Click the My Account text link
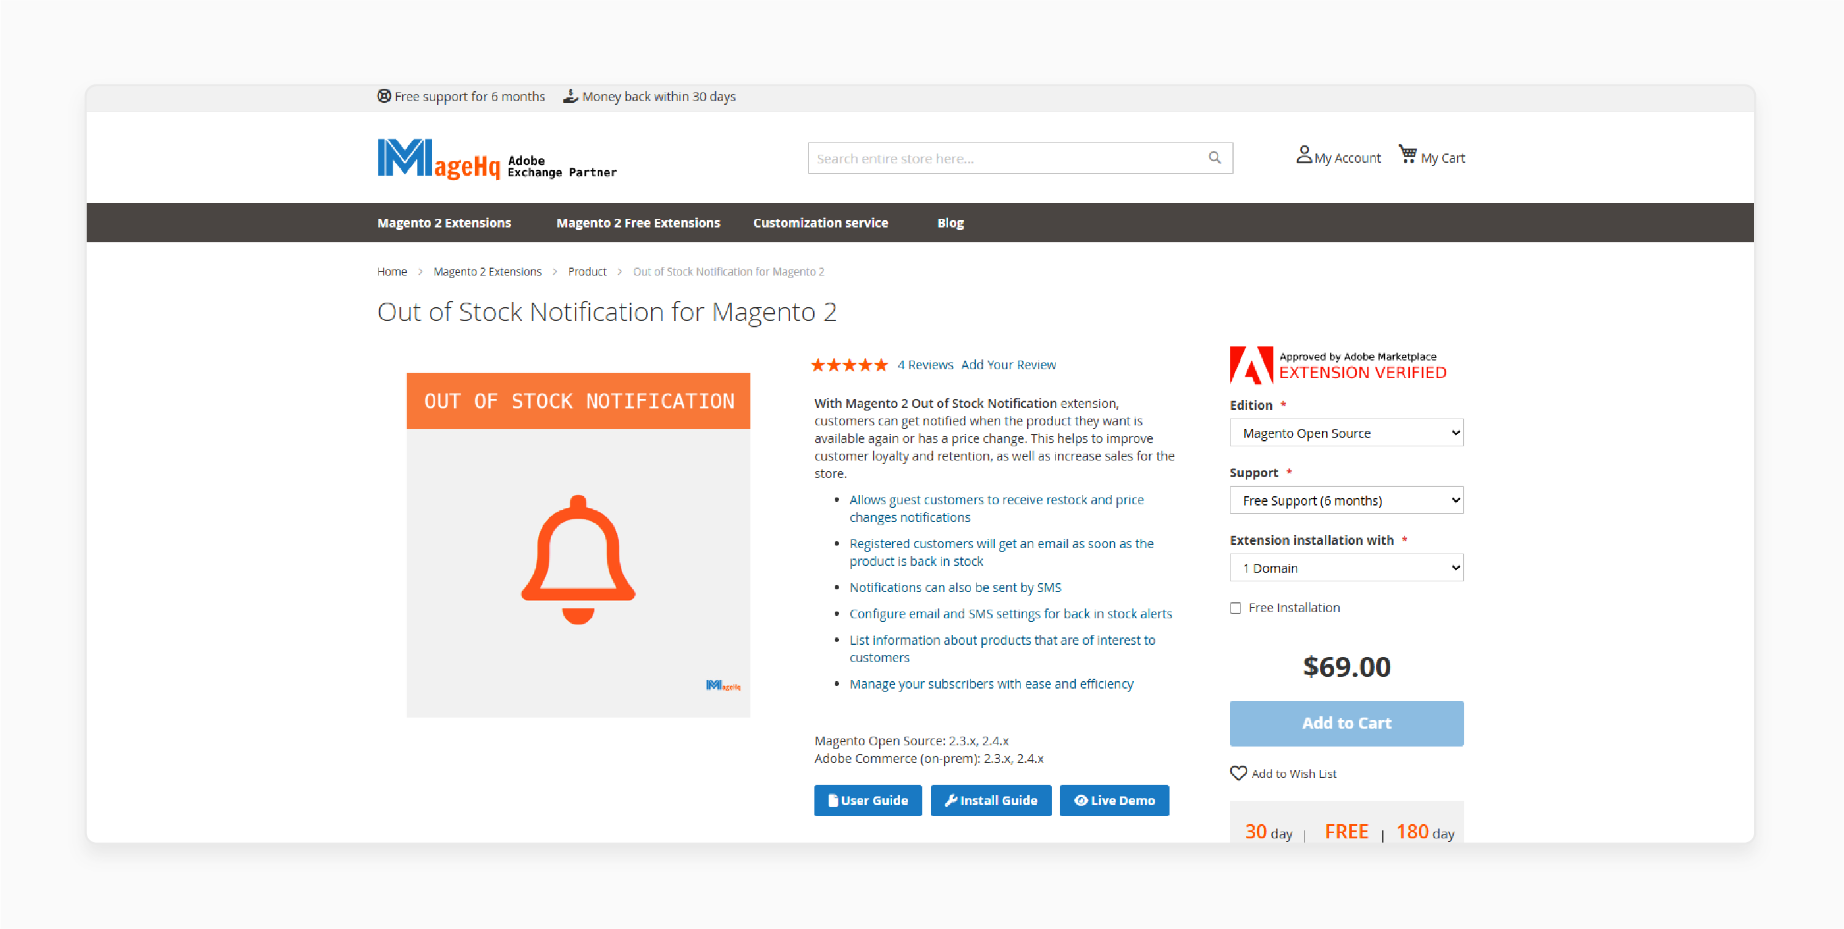The image size is (1844, 929). [1347, 158]
